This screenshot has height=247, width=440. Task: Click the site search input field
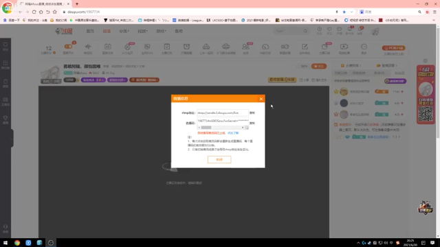point(289,31)
